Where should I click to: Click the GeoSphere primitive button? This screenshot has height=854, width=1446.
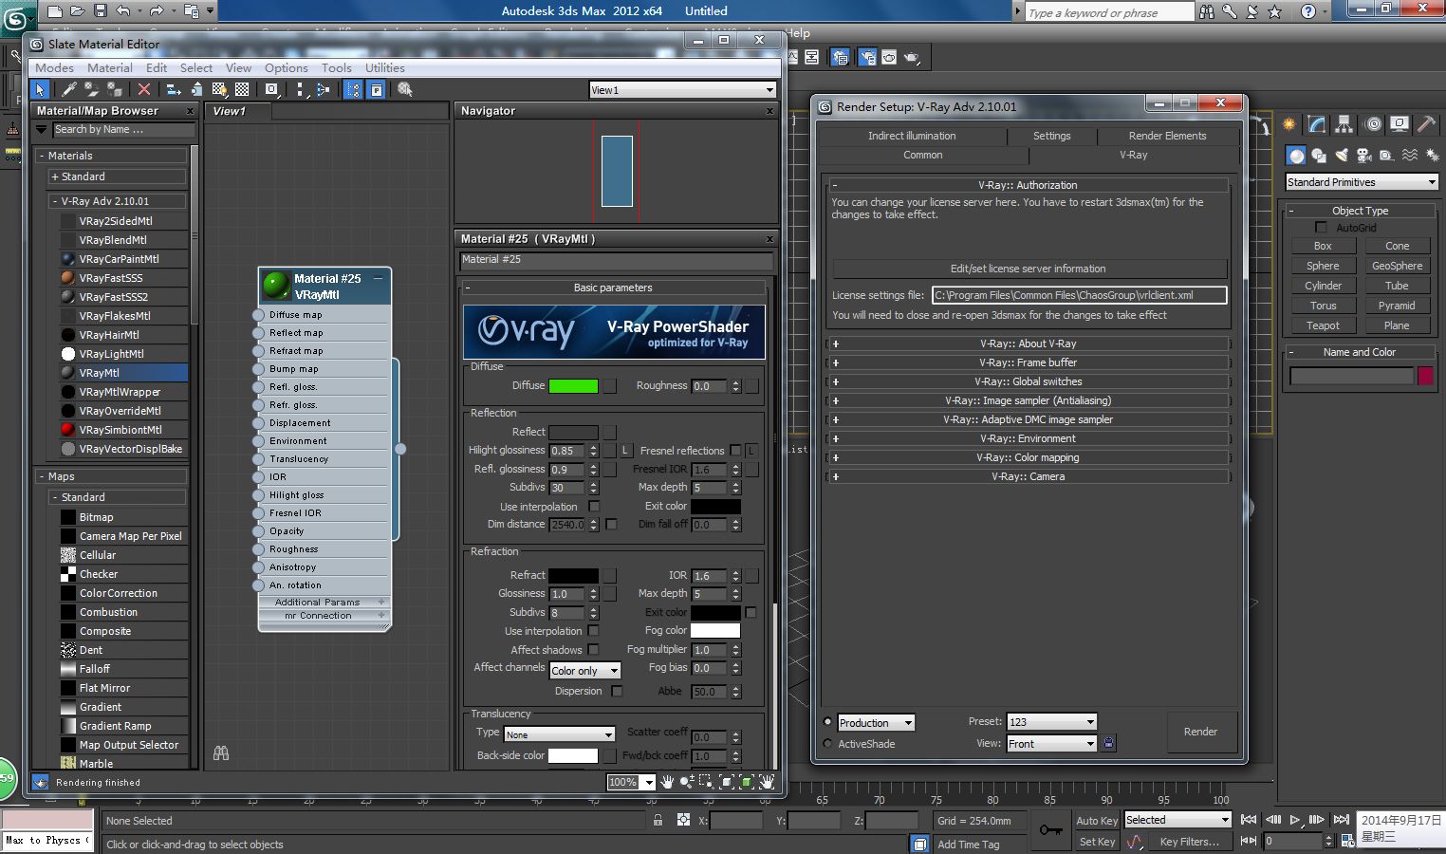1398,266
